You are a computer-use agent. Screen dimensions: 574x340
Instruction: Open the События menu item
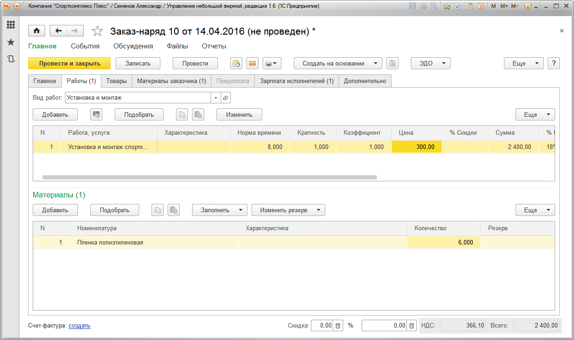coord(85,46)
